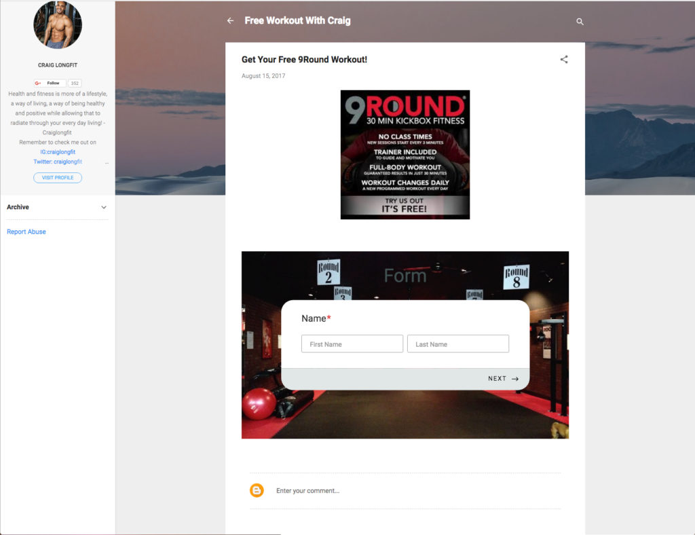The height and width of the screenshot is (535, 695).
Task: Click the First Name input field
Action: coord(352,344)
